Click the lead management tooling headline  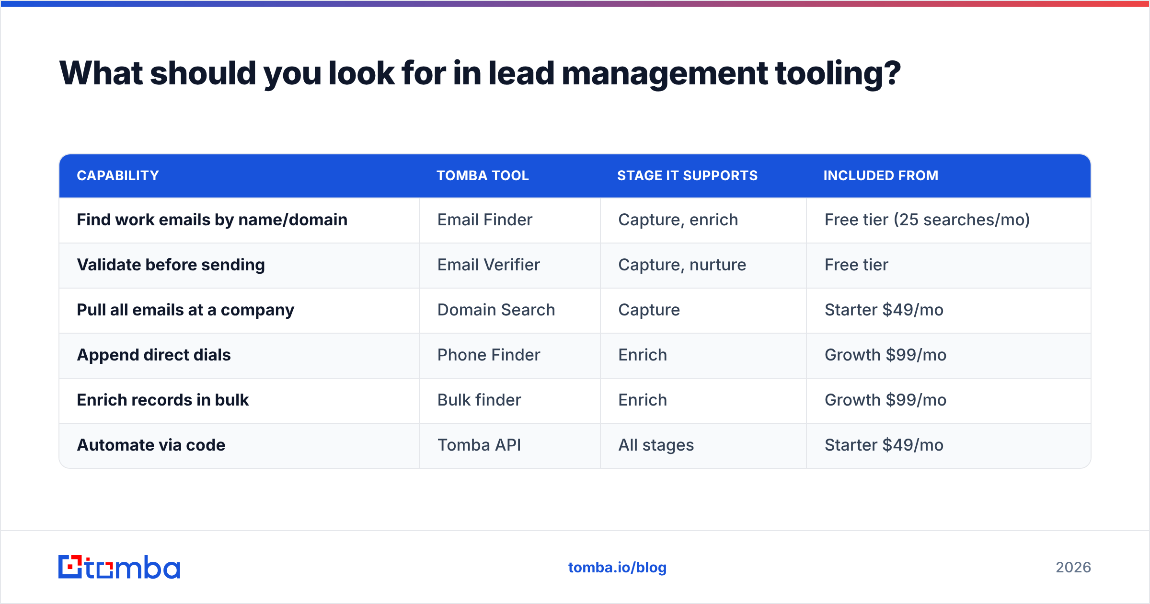click(480, 73)
